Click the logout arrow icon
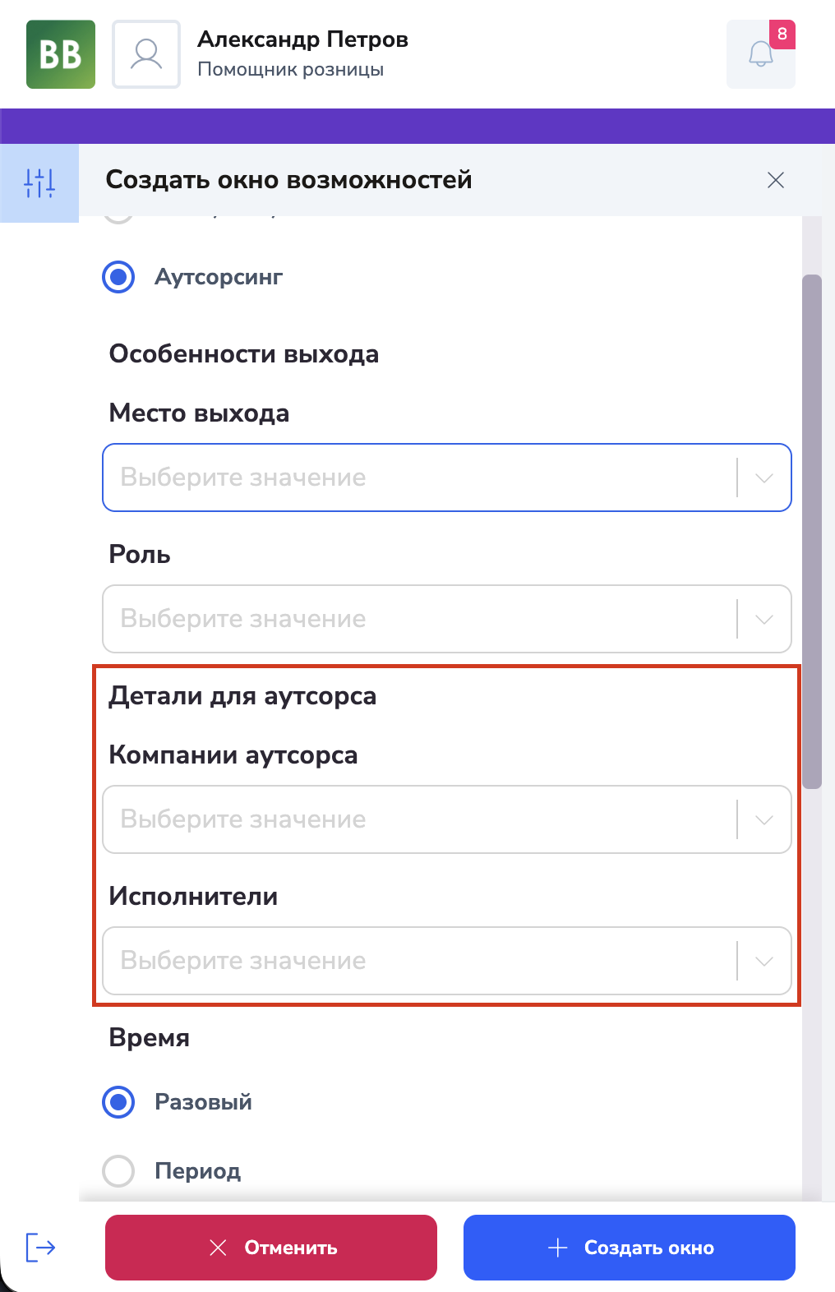 coord(40,1247)
